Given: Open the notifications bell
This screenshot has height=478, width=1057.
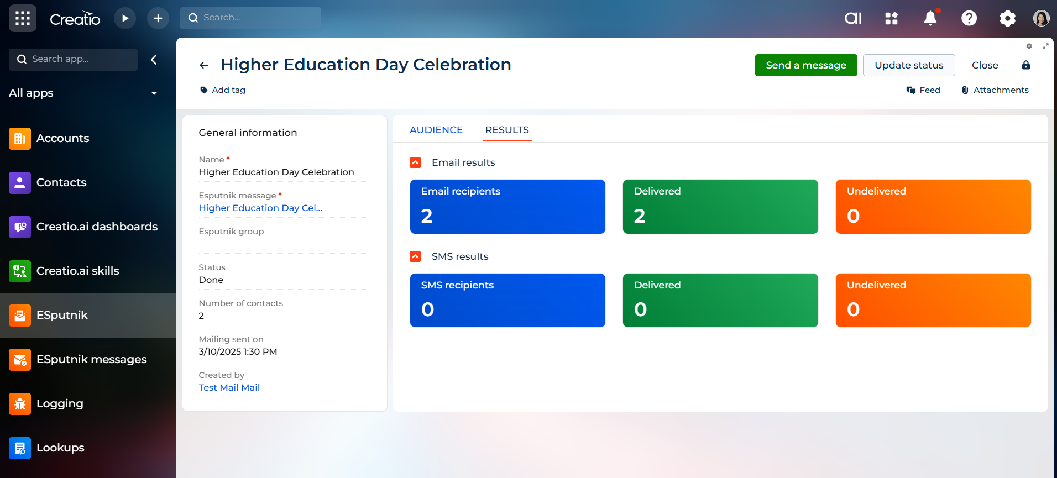Looking at the screenshot, I should pos(930,18).
